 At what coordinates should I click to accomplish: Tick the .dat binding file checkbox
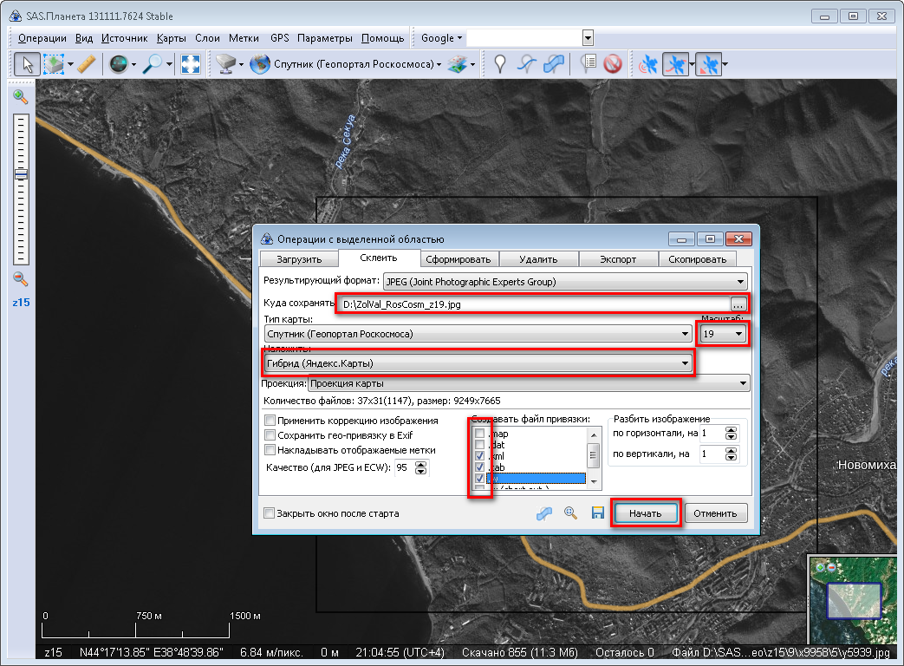[479, 445]
